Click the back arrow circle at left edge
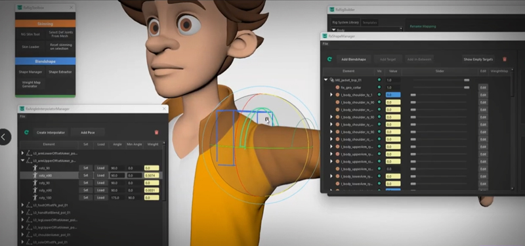525x246 pixels. coord(4,136)
